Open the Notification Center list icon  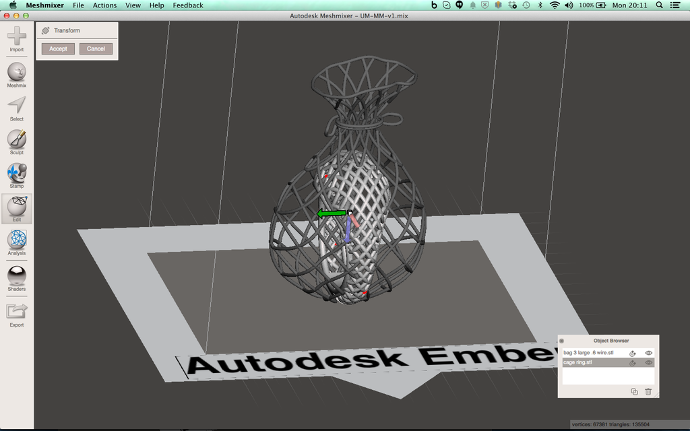coord(675,5)
